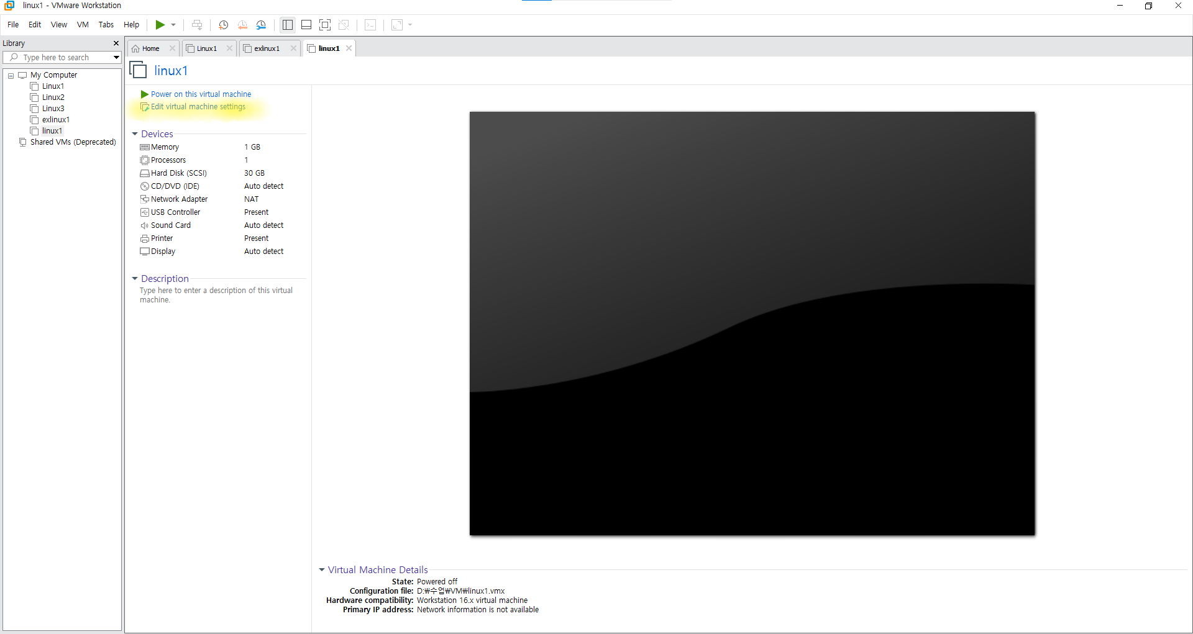Enter full screen mode via toolbar icon
This screenshot has height=634, width=1193.
pos(325,25)
